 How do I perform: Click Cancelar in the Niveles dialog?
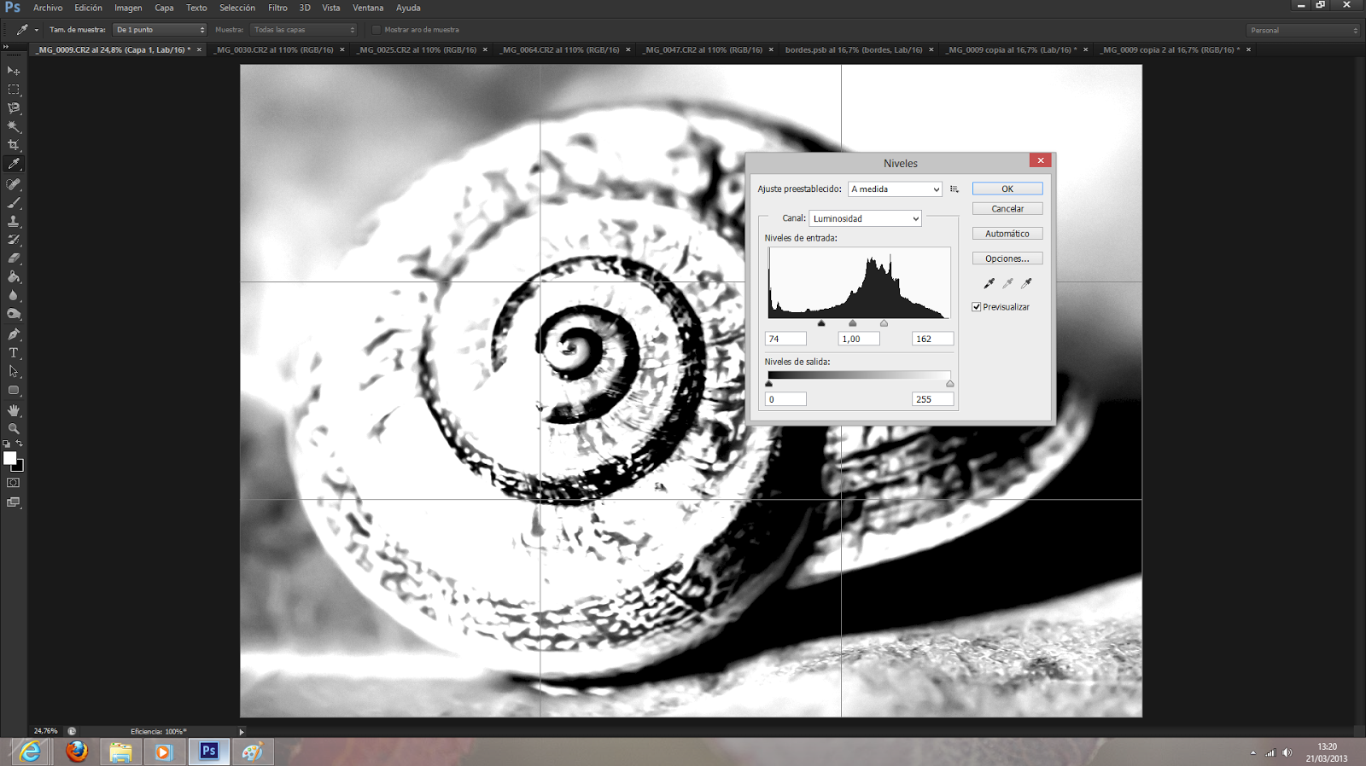pos(1007,209)
